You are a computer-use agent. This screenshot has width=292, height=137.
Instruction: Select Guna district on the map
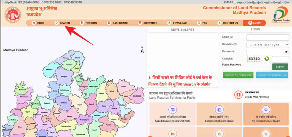coord(55,91)
